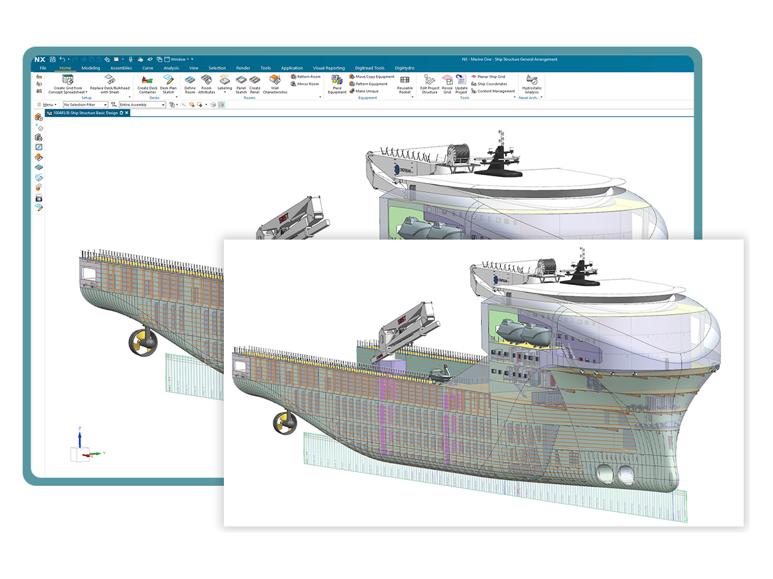Click the Update Project tool
This screenshot has height=579, width=773.
[461, 85]
